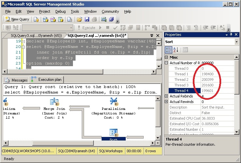Click the Save floppy disk icon
This screenshot has width=241, height=163.
87,19
